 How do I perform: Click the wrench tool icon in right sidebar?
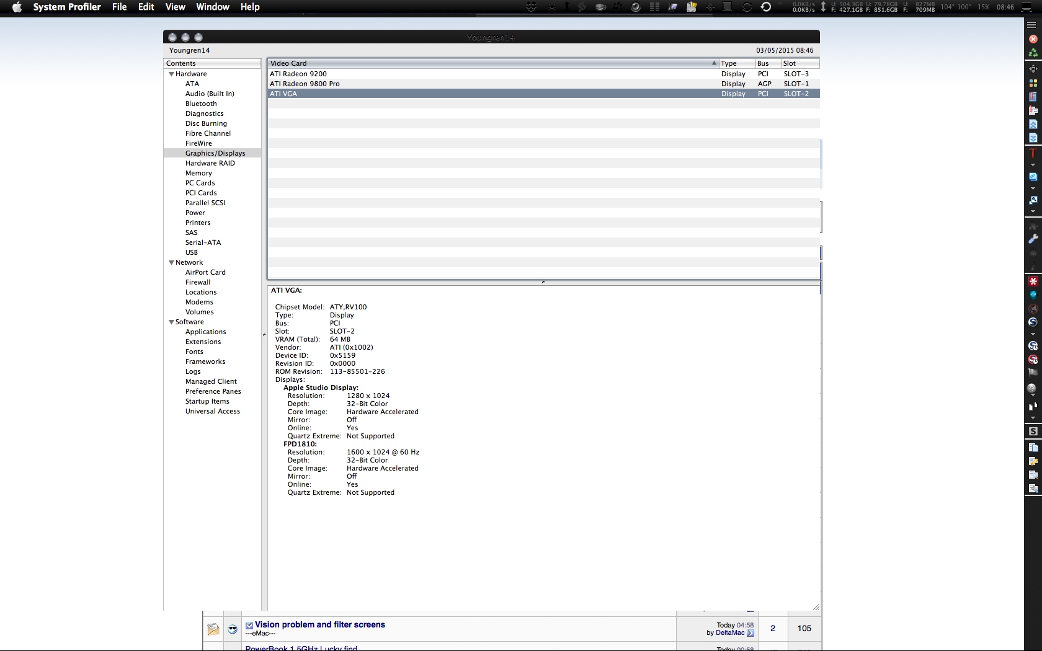(x=1033, y=239)
